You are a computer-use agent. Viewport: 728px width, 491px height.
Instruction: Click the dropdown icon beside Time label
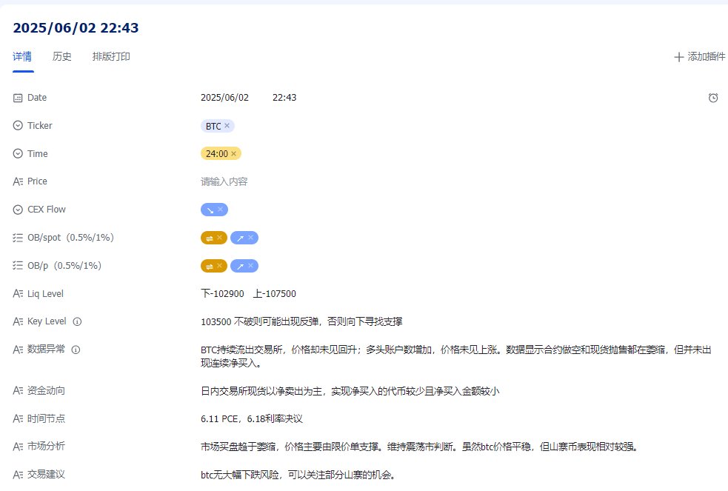pos(18,153)
